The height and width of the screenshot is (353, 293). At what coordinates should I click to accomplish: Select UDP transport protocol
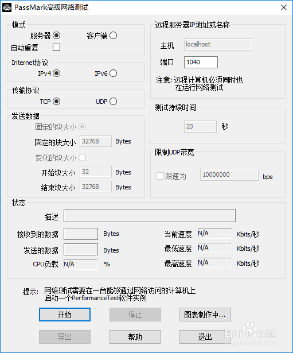tap(113, 102)
